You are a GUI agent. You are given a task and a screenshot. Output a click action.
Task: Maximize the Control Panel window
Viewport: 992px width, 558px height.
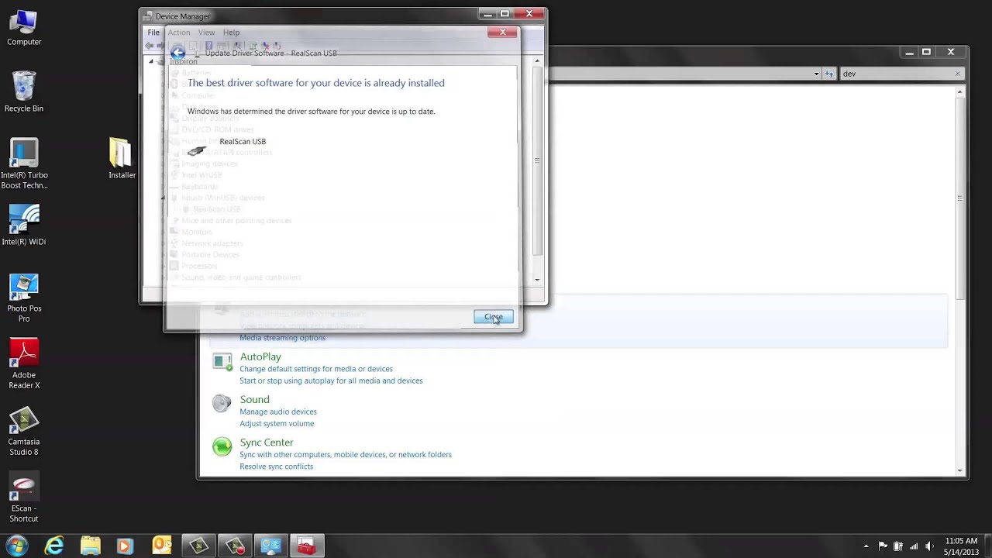point(926,52)
